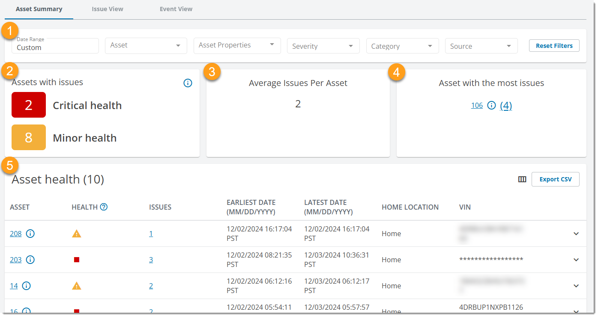The image size is (598, 317).
Task: Click the Export CSV button
Action: click(x=556, y=179)
